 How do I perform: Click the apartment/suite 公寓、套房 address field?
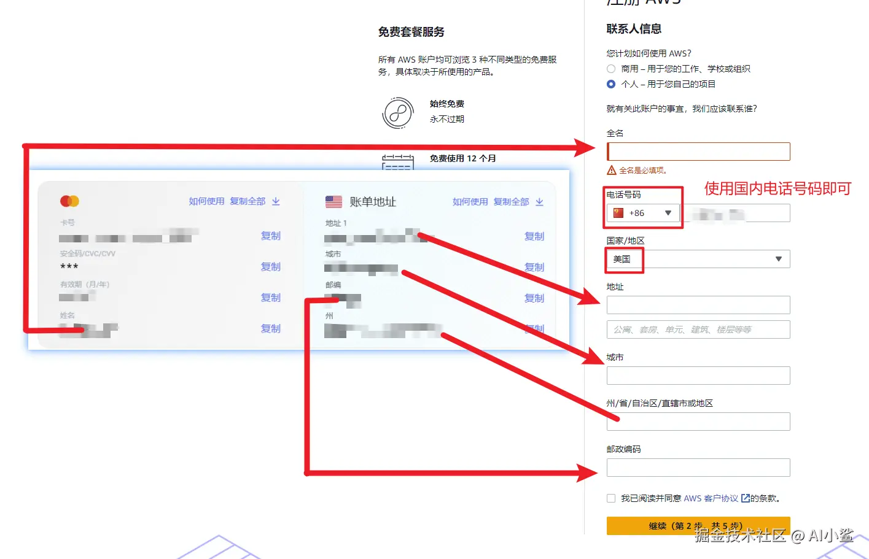click(x=698, y=330)
